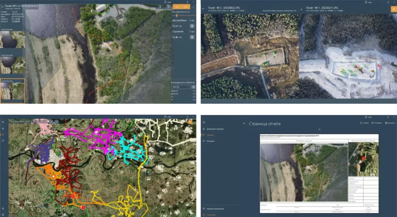Open the hamburger menu in map window
The width and height of the screenshot is (397, 217).
click(3, 122)
